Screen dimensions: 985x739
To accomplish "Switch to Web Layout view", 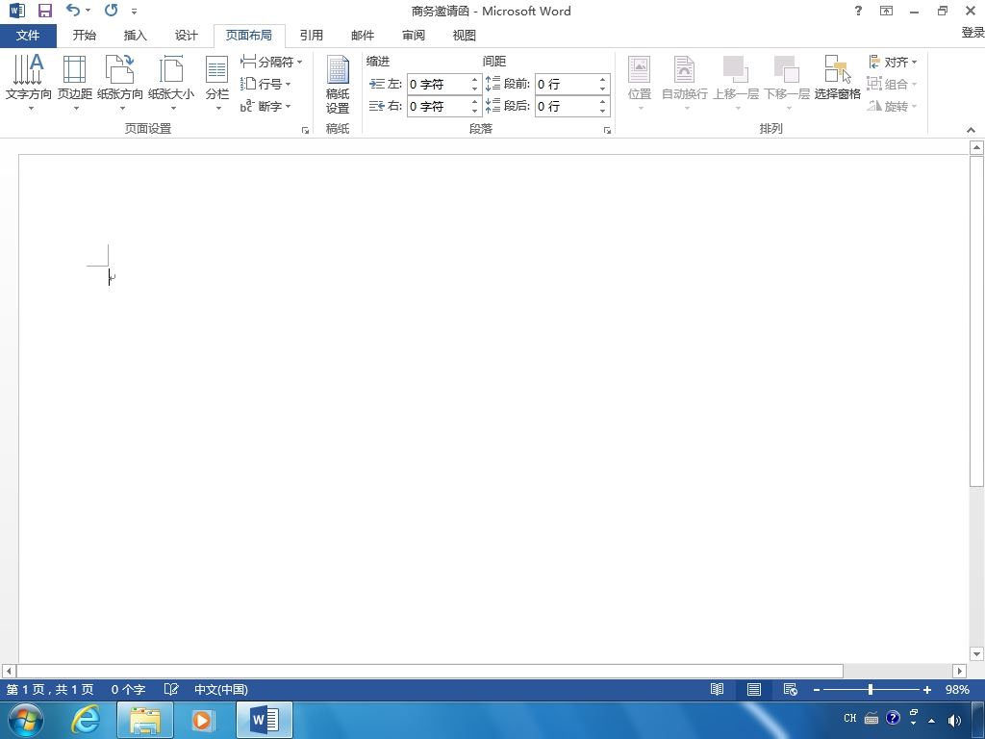I will 791,689.
